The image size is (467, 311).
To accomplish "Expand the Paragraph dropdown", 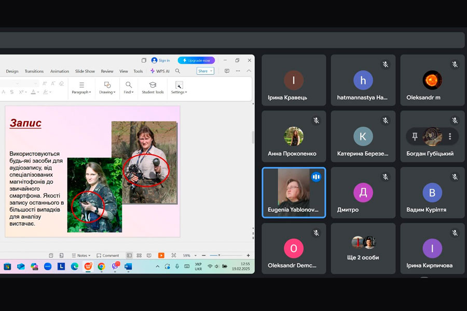I will pyautogui.click(x=81, y=92).
